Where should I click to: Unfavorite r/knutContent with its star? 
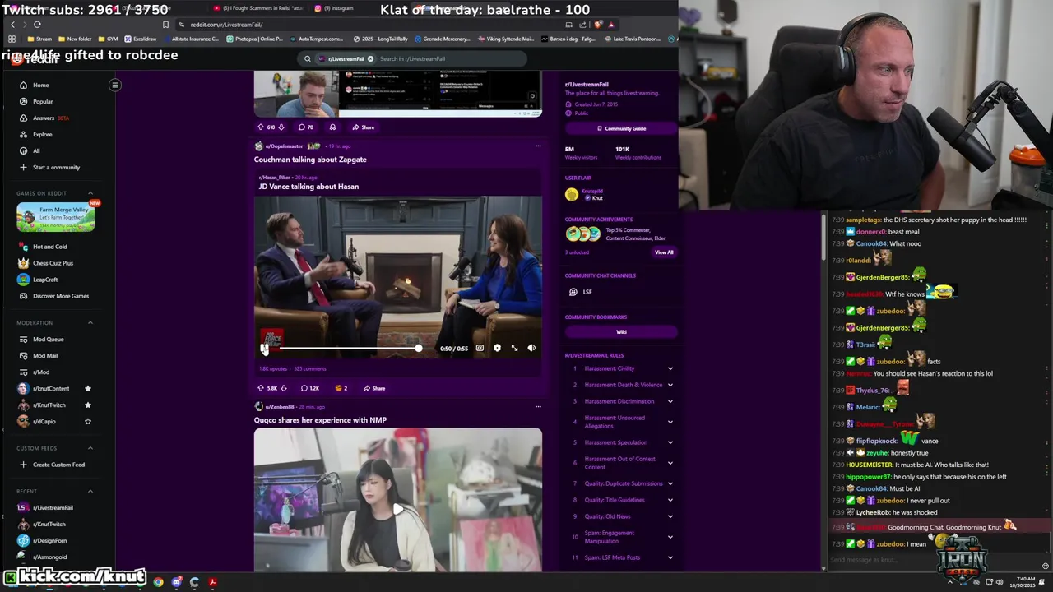88,388
